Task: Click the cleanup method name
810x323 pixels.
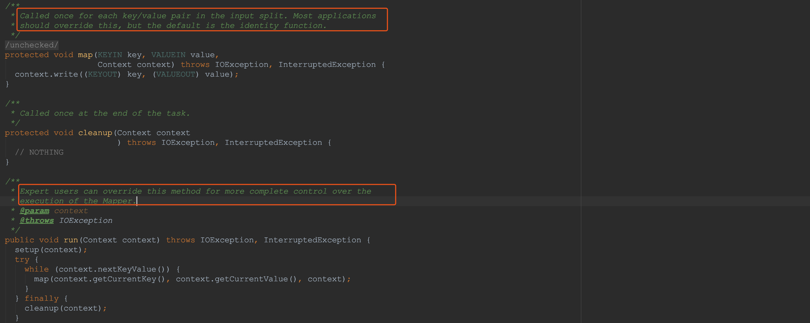Action: click(95, 133)
